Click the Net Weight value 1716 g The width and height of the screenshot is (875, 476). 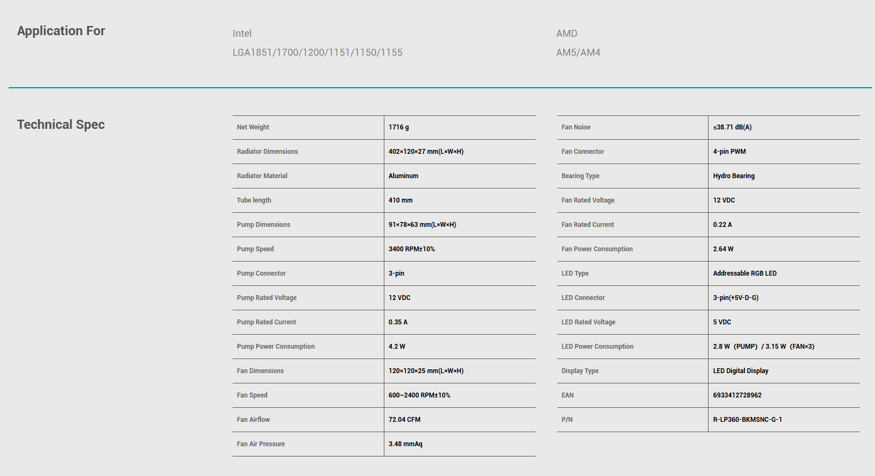[398, 127]
